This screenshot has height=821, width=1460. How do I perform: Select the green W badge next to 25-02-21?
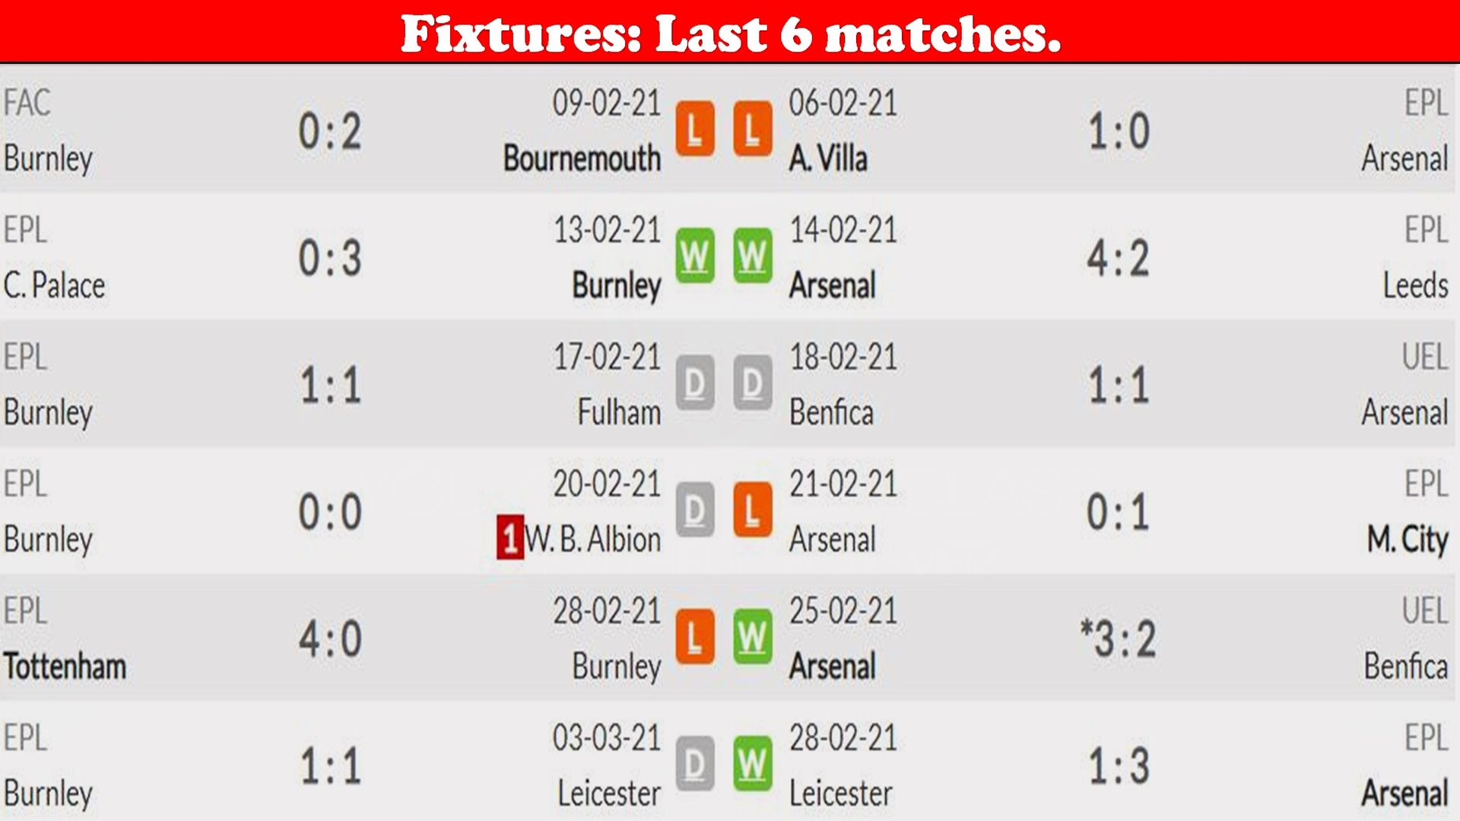pyautogui.click(x=753, y=636)
